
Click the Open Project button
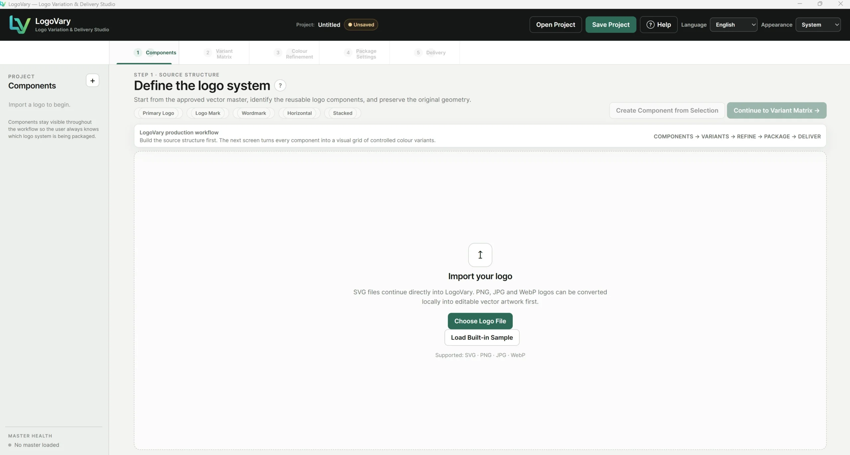coord(555,25)
